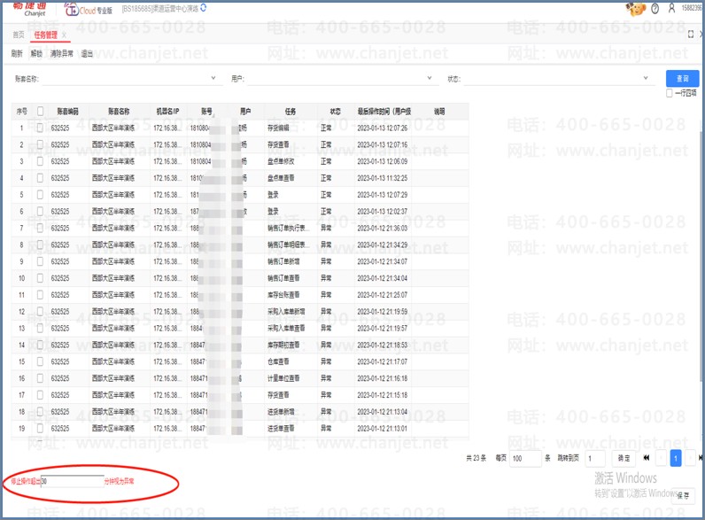Viewport: 705px width, 520px height.
Task: Click the 机器名/IP column header
Action: click(167, 111)
